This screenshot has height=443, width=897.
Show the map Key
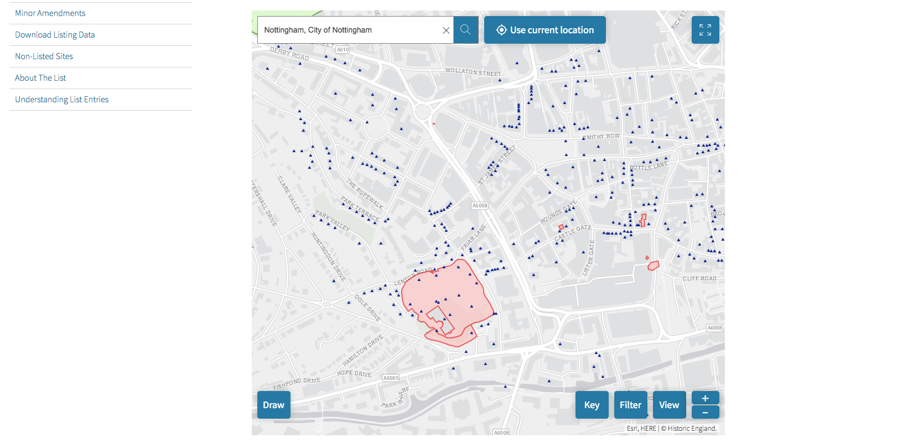pyautogui.click(x=592, y=405)
